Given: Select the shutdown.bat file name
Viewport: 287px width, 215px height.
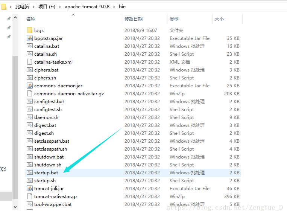Looking at the screenshot, I should click(x=49, y=157).
